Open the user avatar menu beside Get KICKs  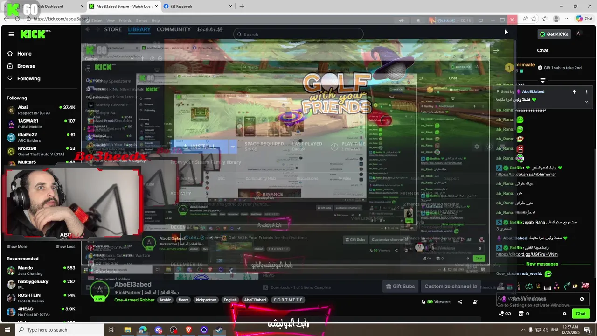(x=578, y=34)
